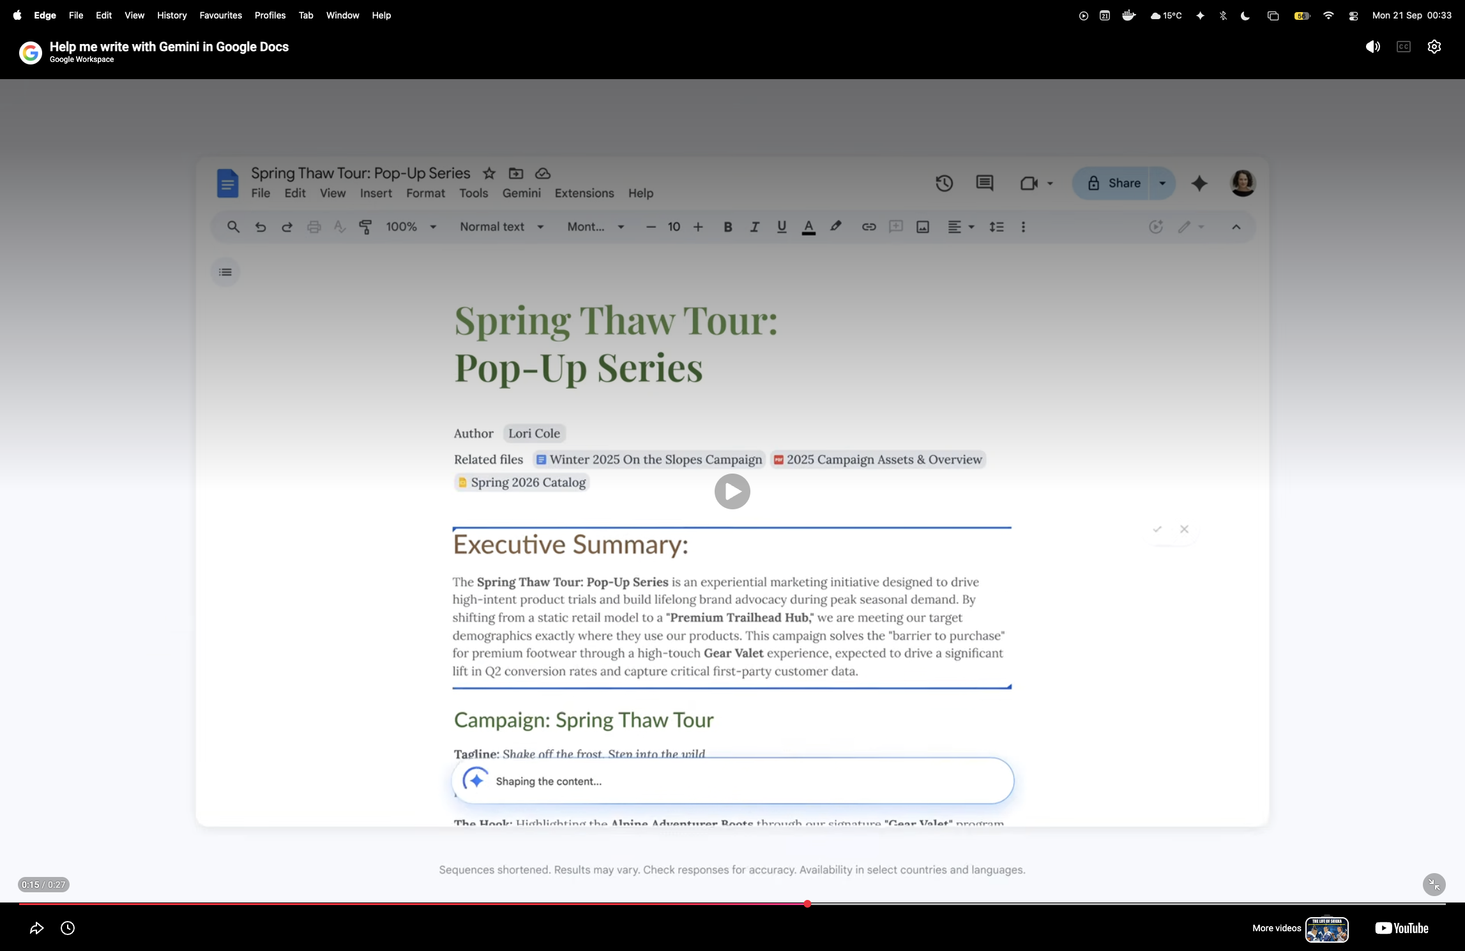Collapse the toolbar with chevron up
This screenshot has width=1465, height=951.
pos(1236,227)
